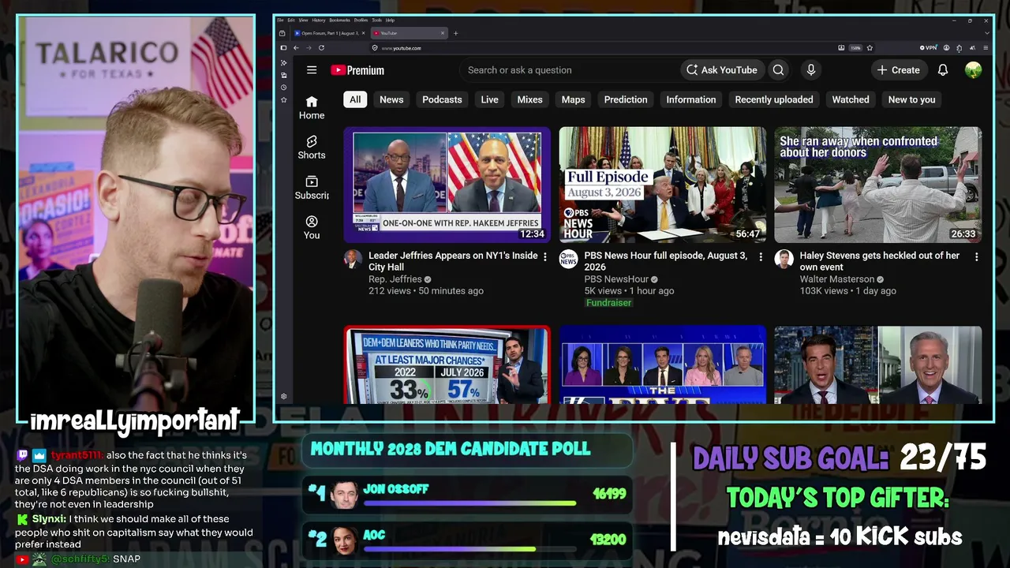Select the Mixes filter chip

[x=529, y=99]
